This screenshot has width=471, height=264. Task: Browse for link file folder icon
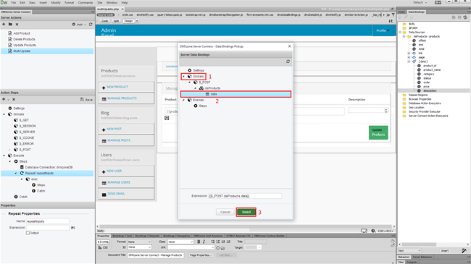(222, 248)
